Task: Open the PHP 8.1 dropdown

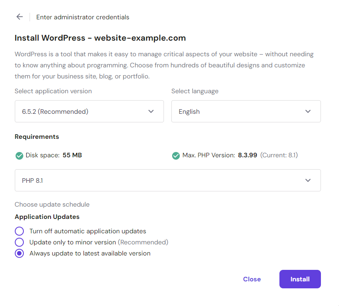Action: tap(168, 180)
